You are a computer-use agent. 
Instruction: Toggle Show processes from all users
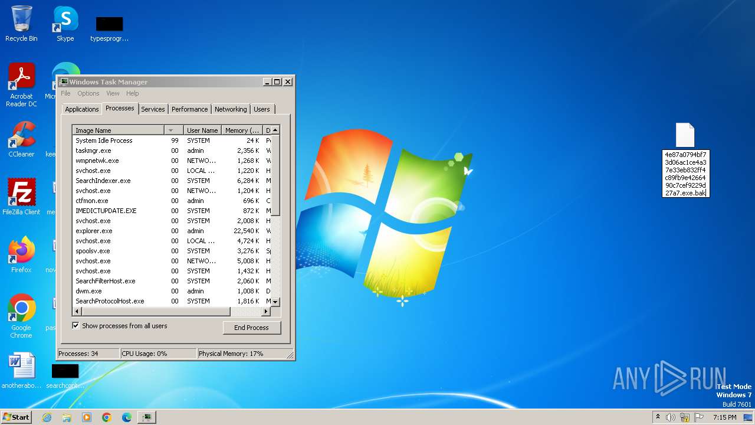coord(75,326)
